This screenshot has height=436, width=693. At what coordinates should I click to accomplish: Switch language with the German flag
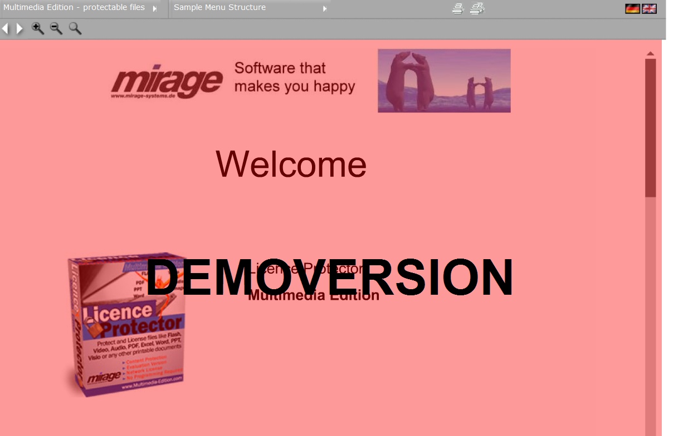coord(632,8)
